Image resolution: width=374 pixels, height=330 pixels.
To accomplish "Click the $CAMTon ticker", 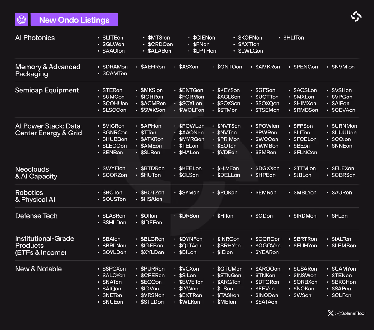I will coord(115,73).
